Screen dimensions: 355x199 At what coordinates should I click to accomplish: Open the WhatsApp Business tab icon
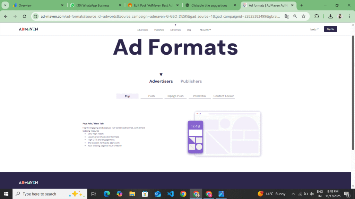(72, 5)
